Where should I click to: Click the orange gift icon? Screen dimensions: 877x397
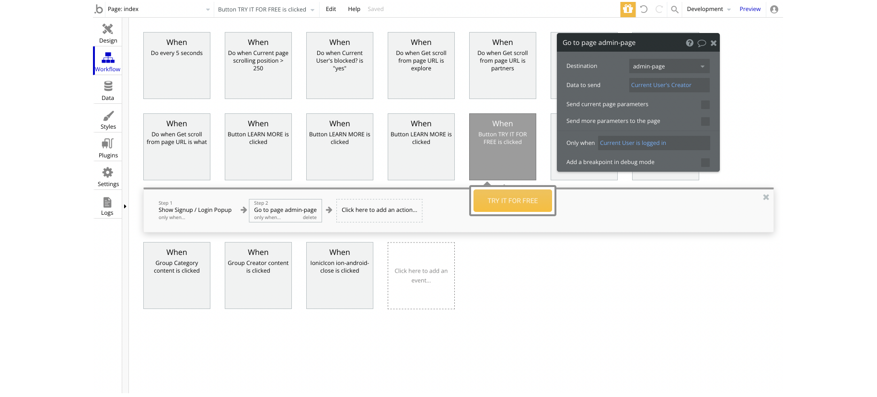tap(628, 9)
